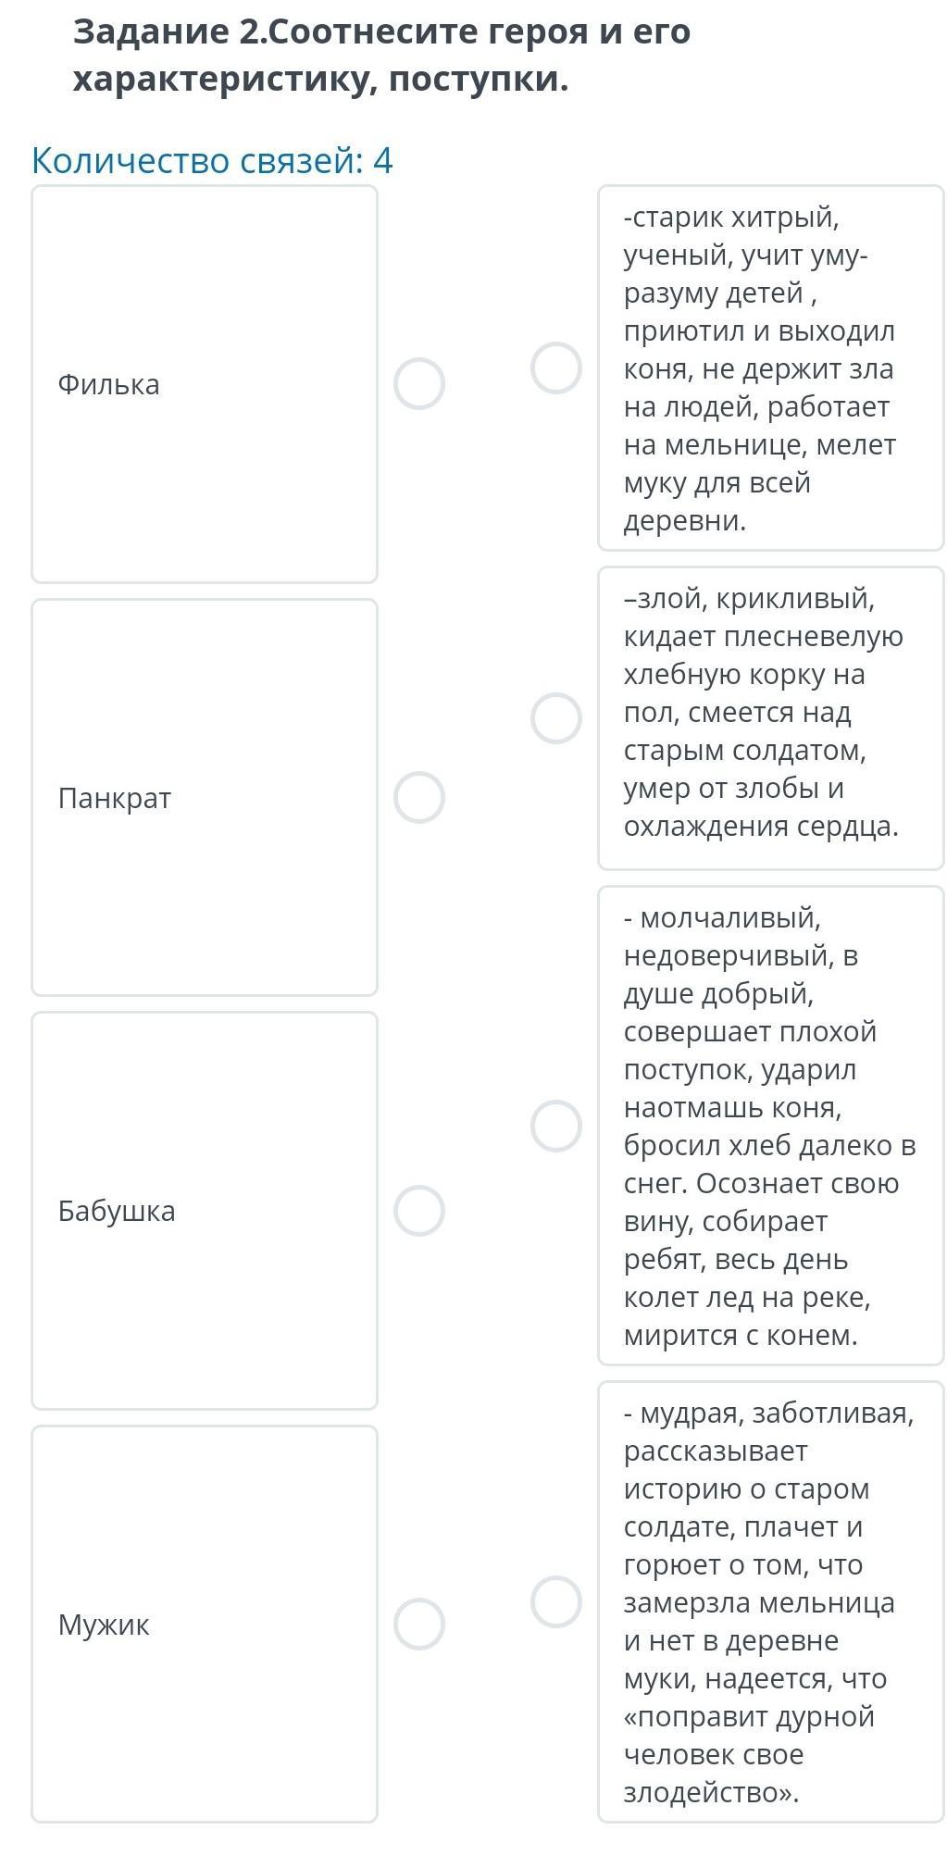Select the circle beside 'молчаливый, недоверчивый' description
The image size is (947, 1868).
555,1127
